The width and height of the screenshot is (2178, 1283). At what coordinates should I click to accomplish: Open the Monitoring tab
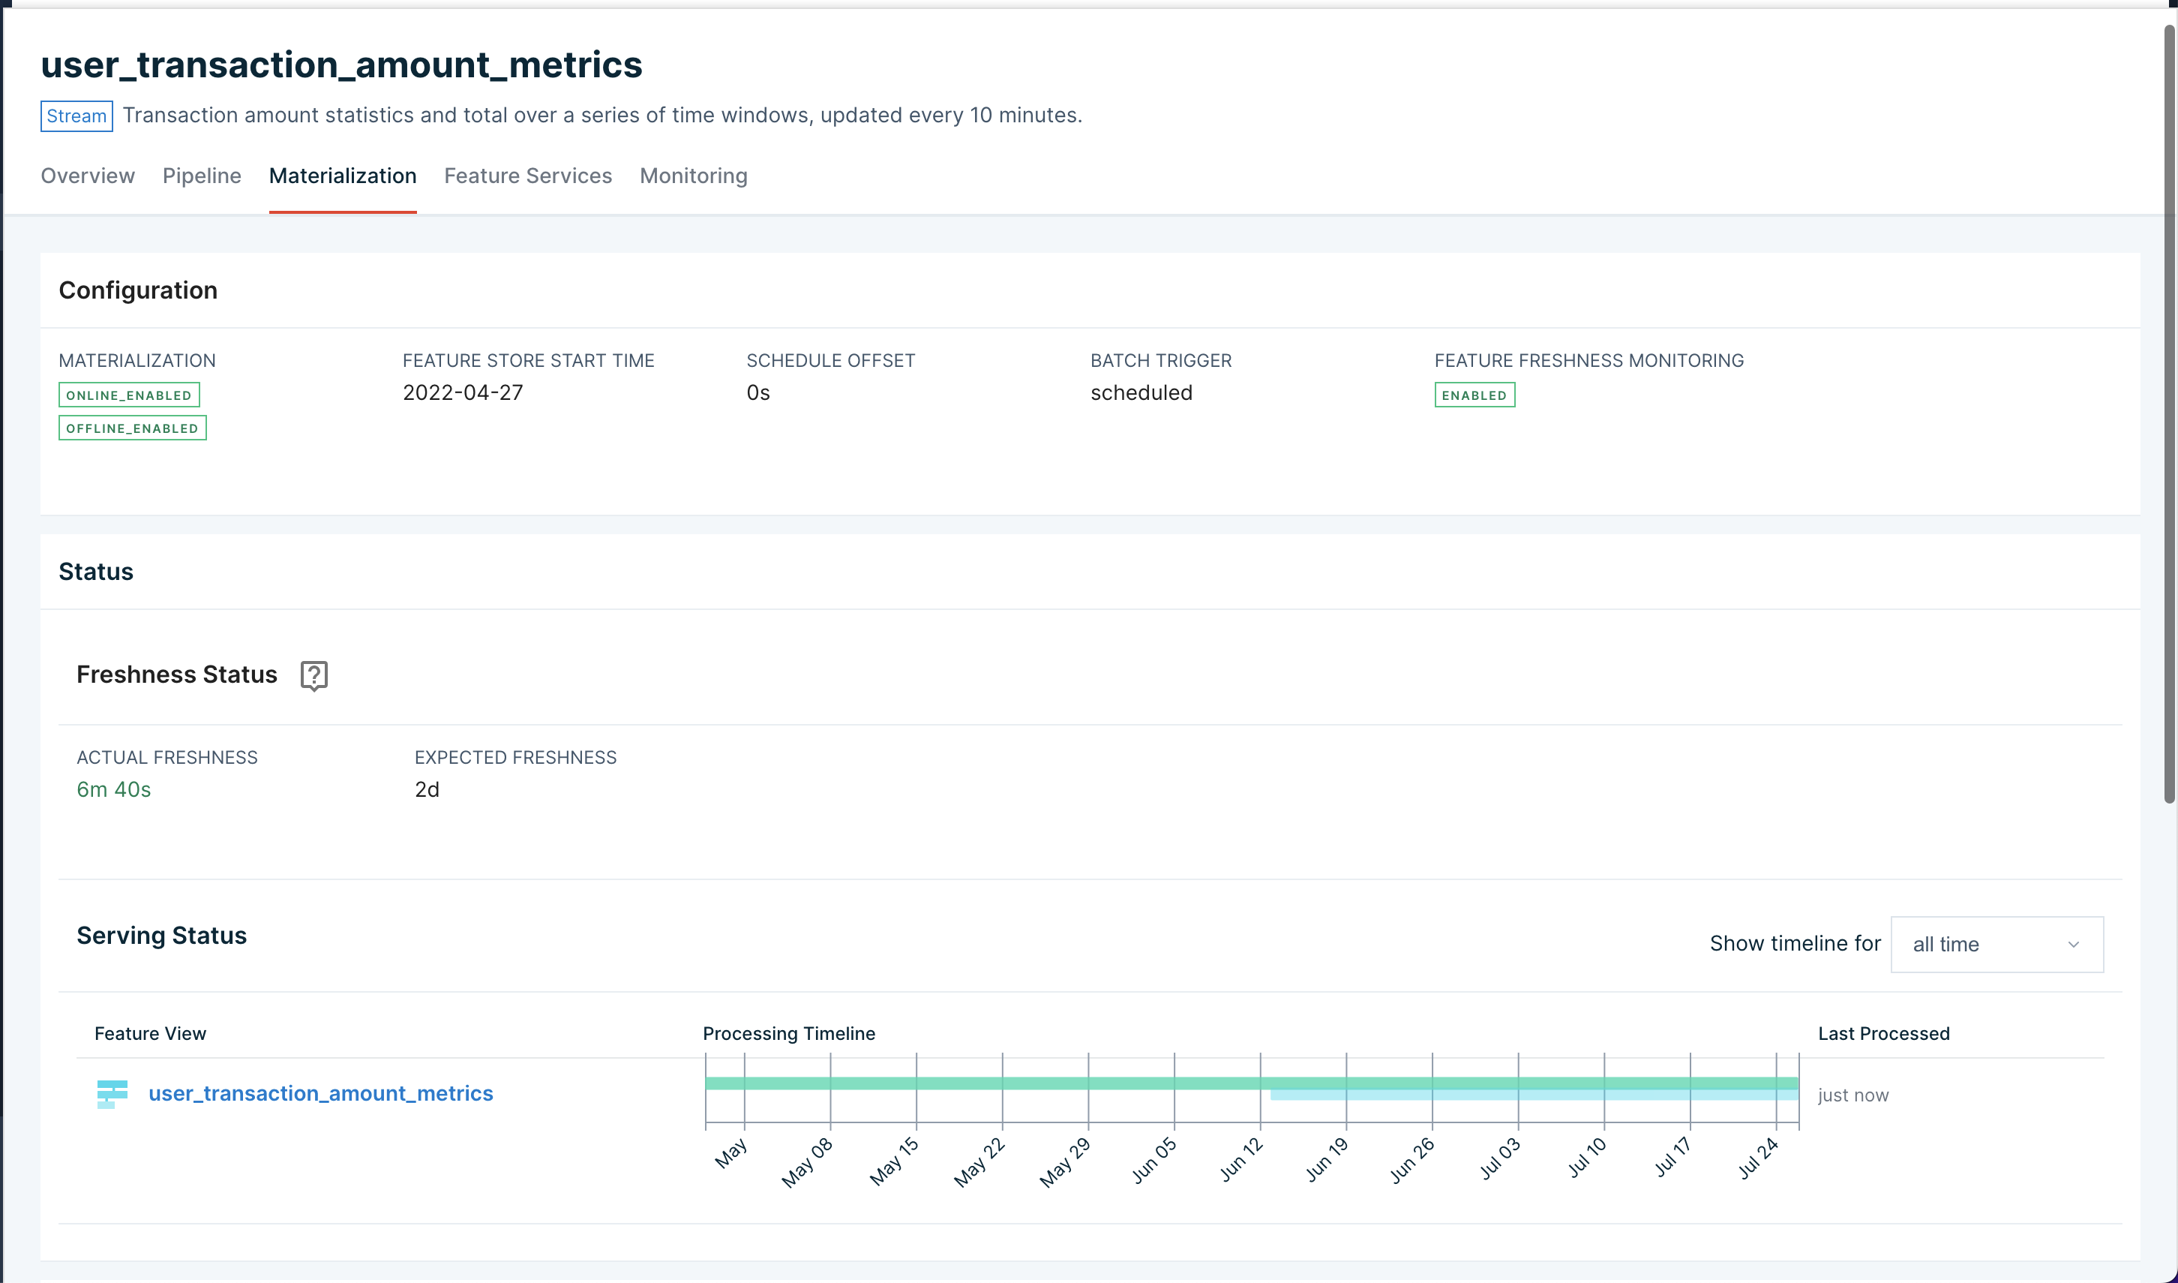point(694,176)
